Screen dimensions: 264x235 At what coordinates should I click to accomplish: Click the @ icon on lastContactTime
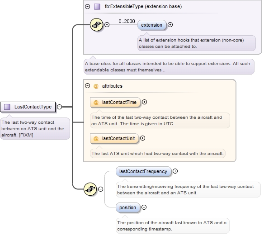pos(96,102)
